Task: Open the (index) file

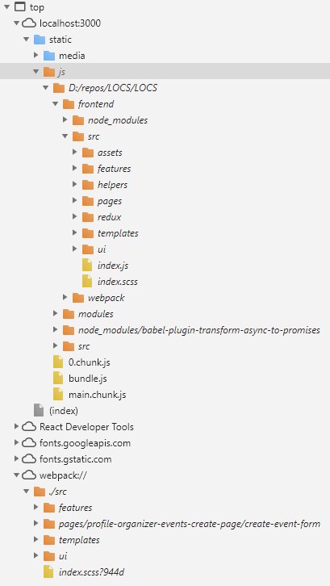Action: (x=64, y=410)
